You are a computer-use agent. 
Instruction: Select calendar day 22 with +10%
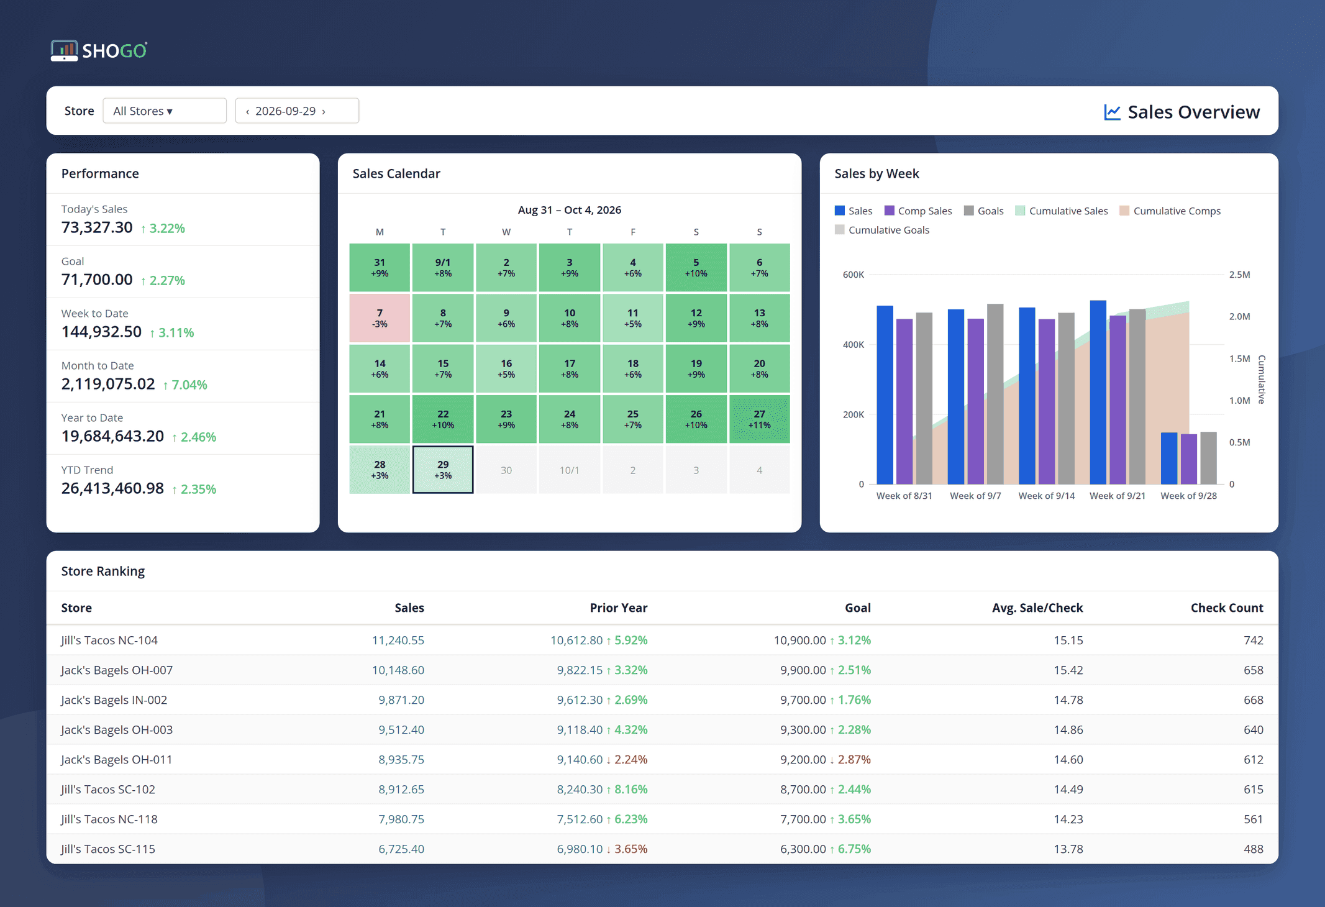(443, 419)
